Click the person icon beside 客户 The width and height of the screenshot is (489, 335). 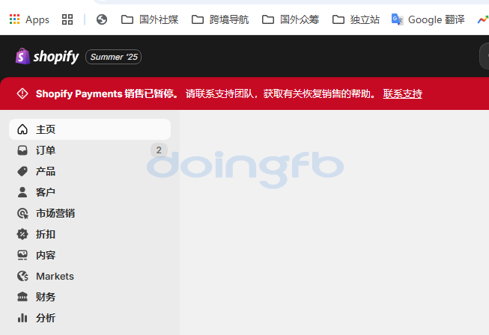click(22, 192)
